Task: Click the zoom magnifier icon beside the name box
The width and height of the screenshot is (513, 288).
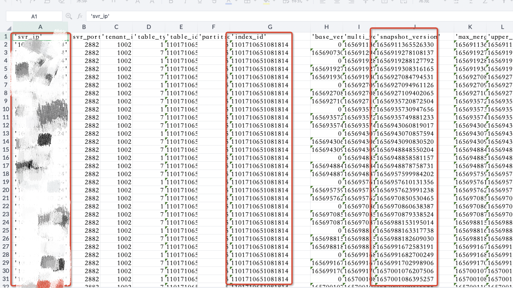Action: pyautogui.click(x=69, y=16)
